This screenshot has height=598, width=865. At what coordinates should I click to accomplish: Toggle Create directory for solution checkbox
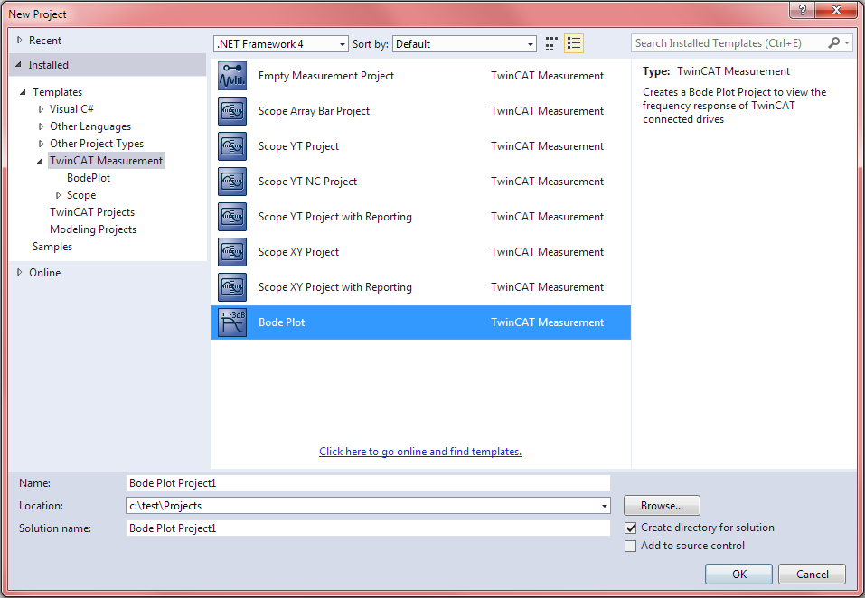pos(631,528)
